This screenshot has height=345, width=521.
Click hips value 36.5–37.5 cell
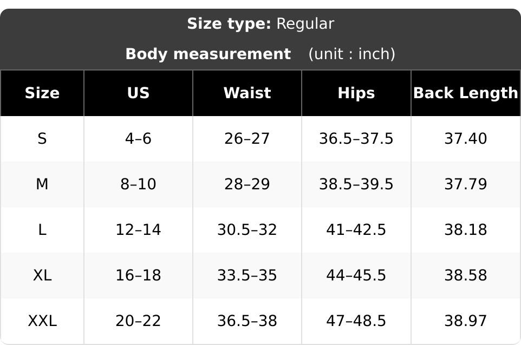[x=356, y=139]
